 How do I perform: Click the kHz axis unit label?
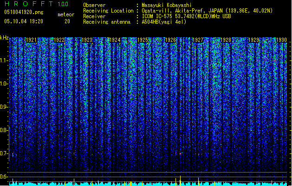pyautogui.click(x=4, y=38)
